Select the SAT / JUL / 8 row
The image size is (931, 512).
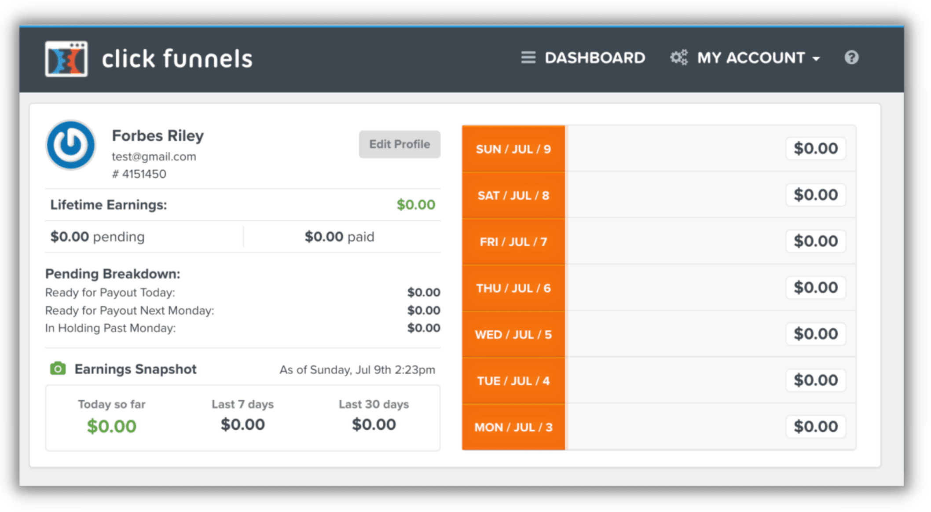[x=513, y=195]
